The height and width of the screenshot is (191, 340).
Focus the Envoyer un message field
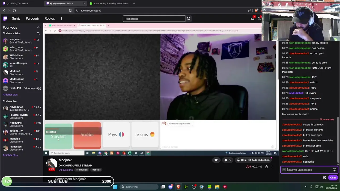(309, 170)
